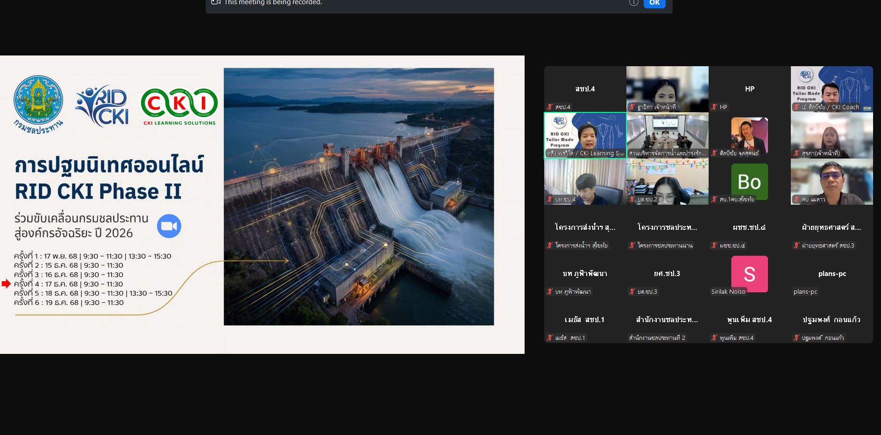Click the info icon in recording banner
The image size is (881, 435).
[x=633, y=3]
